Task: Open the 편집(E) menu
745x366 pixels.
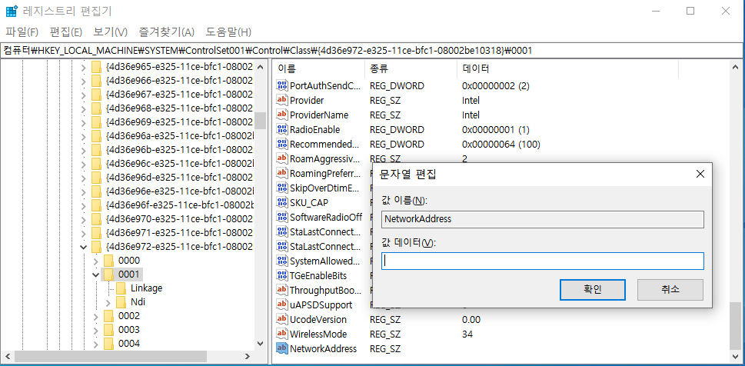Action: [66, 32]
